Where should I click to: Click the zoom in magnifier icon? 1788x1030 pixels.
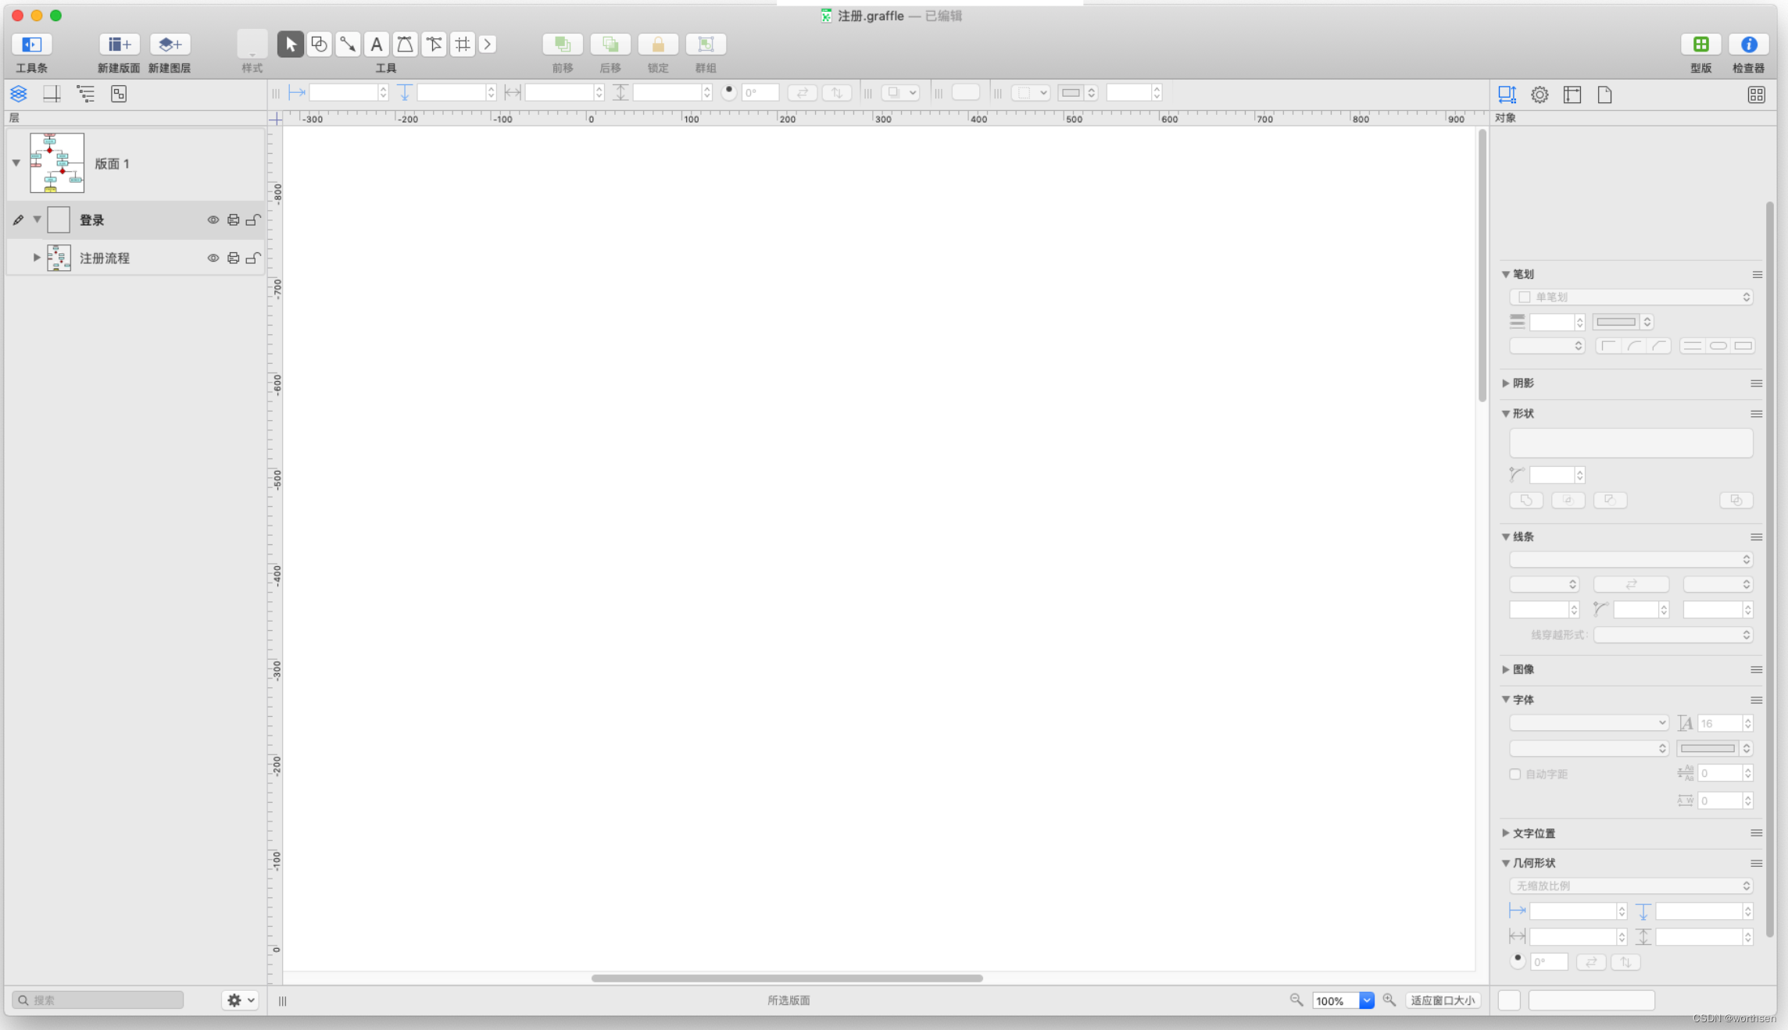[1389, 1000]
